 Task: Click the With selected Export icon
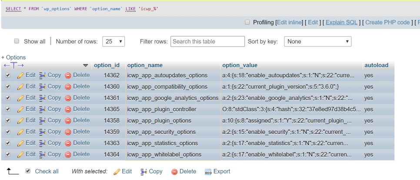coord(208,172)
